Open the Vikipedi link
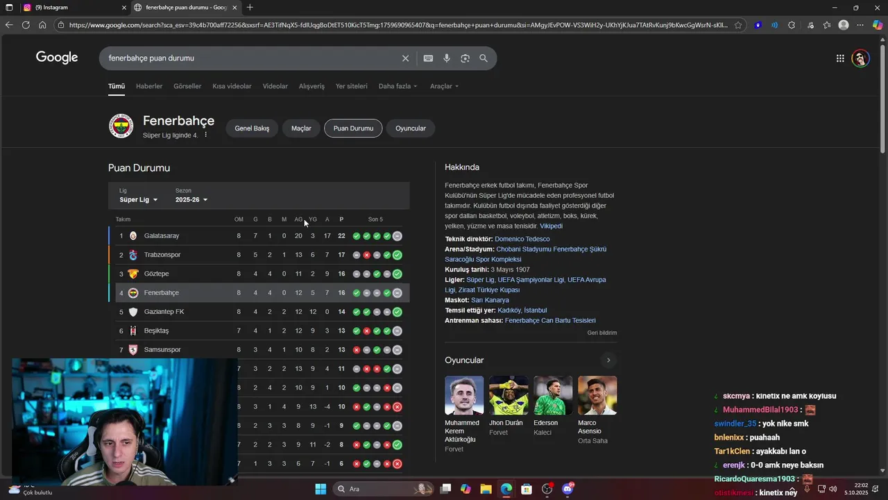The image size is (888, 500). pos(551,226)
